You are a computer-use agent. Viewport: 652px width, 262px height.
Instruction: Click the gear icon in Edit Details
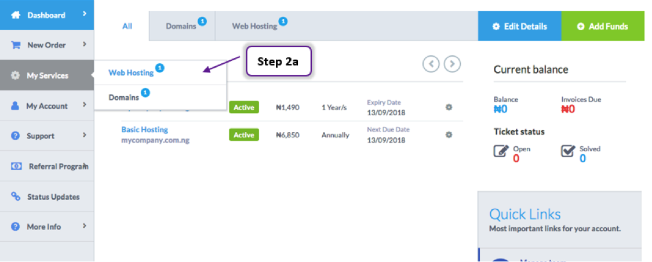(496, 27)
